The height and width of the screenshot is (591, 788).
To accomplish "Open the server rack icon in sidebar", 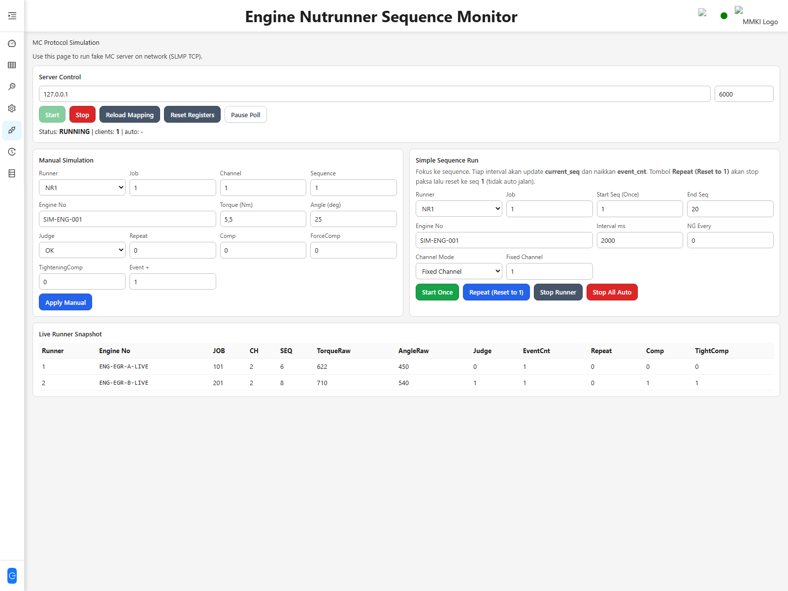I will (12, 173).
